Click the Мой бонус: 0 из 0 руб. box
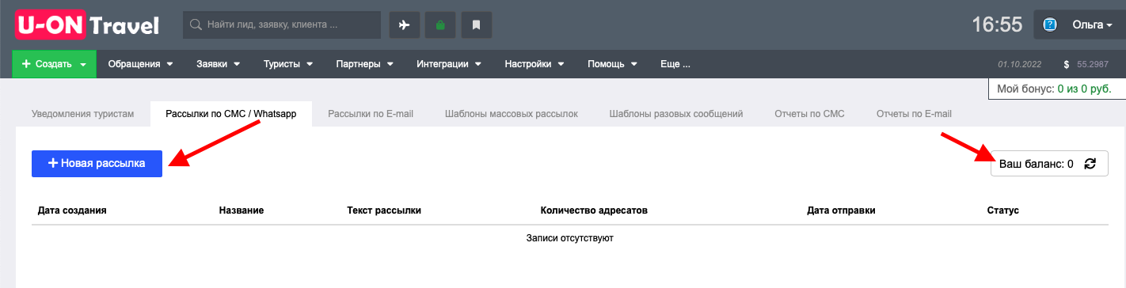1126x288 pixels. point(1057,89)
